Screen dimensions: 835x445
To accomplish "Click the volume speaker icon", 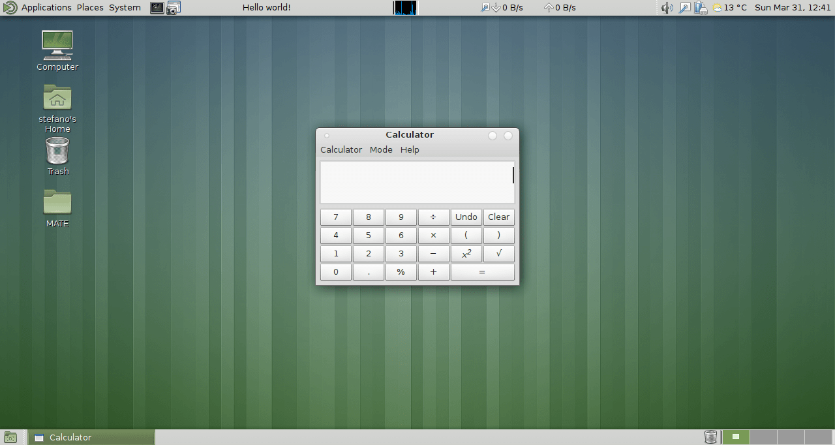I will click(666, 7).
